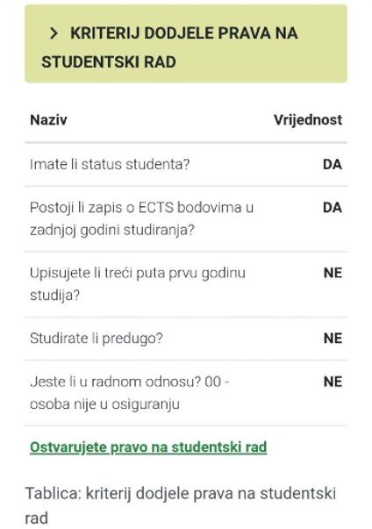372x529 pixels.
Task: Click the NE value for radnom odnosu
Action: coord(333,382)
